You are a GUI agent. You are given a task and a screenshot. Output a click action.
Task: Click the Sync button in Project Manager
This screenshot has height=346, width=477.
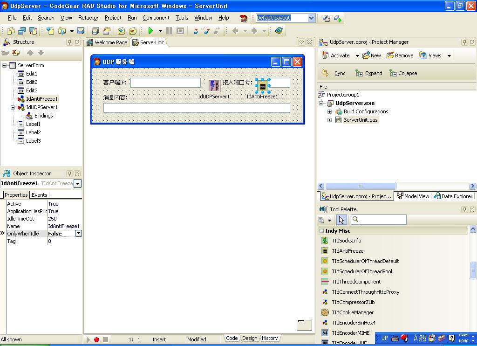click(x=334, y=73)
